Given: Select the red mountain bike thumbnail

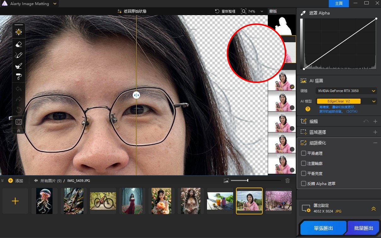Looking at the screenshot, I should [x=103, y=201].
